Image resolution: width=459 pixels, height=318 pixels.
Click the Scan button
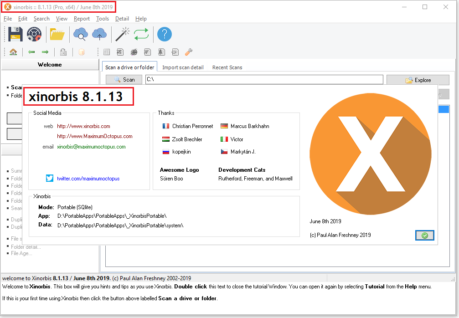click(124, 80)
